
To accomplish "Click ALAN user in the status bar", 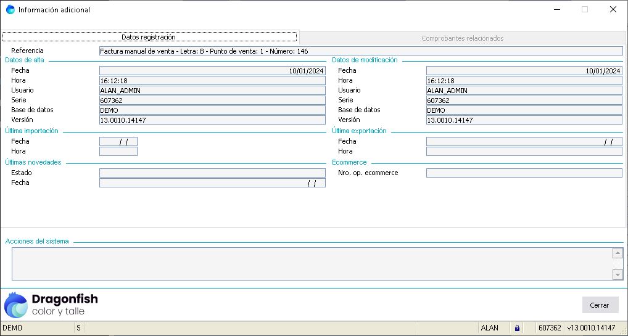I will coord(489,328).
